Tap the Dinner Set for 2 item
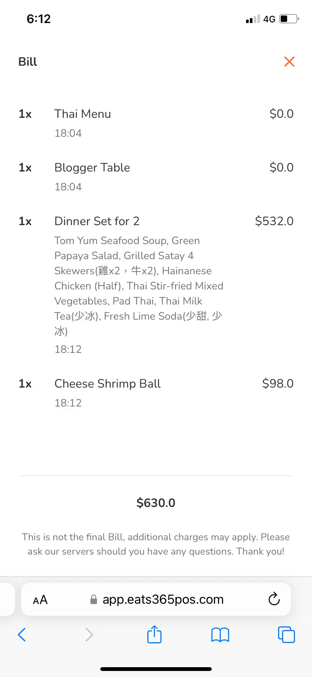The width and height of the screenshot is (312, 677). [97, 221]
